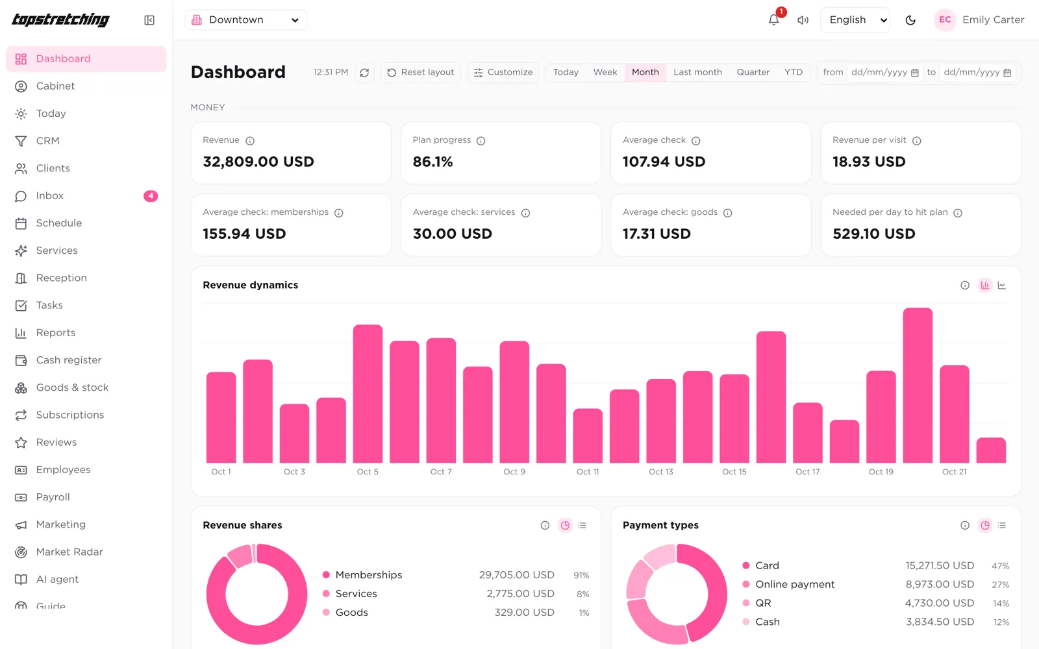1039x649 pixels.
Task: Show Plan progress info icon
Action: pyautogui.click(x=481, y=141)
